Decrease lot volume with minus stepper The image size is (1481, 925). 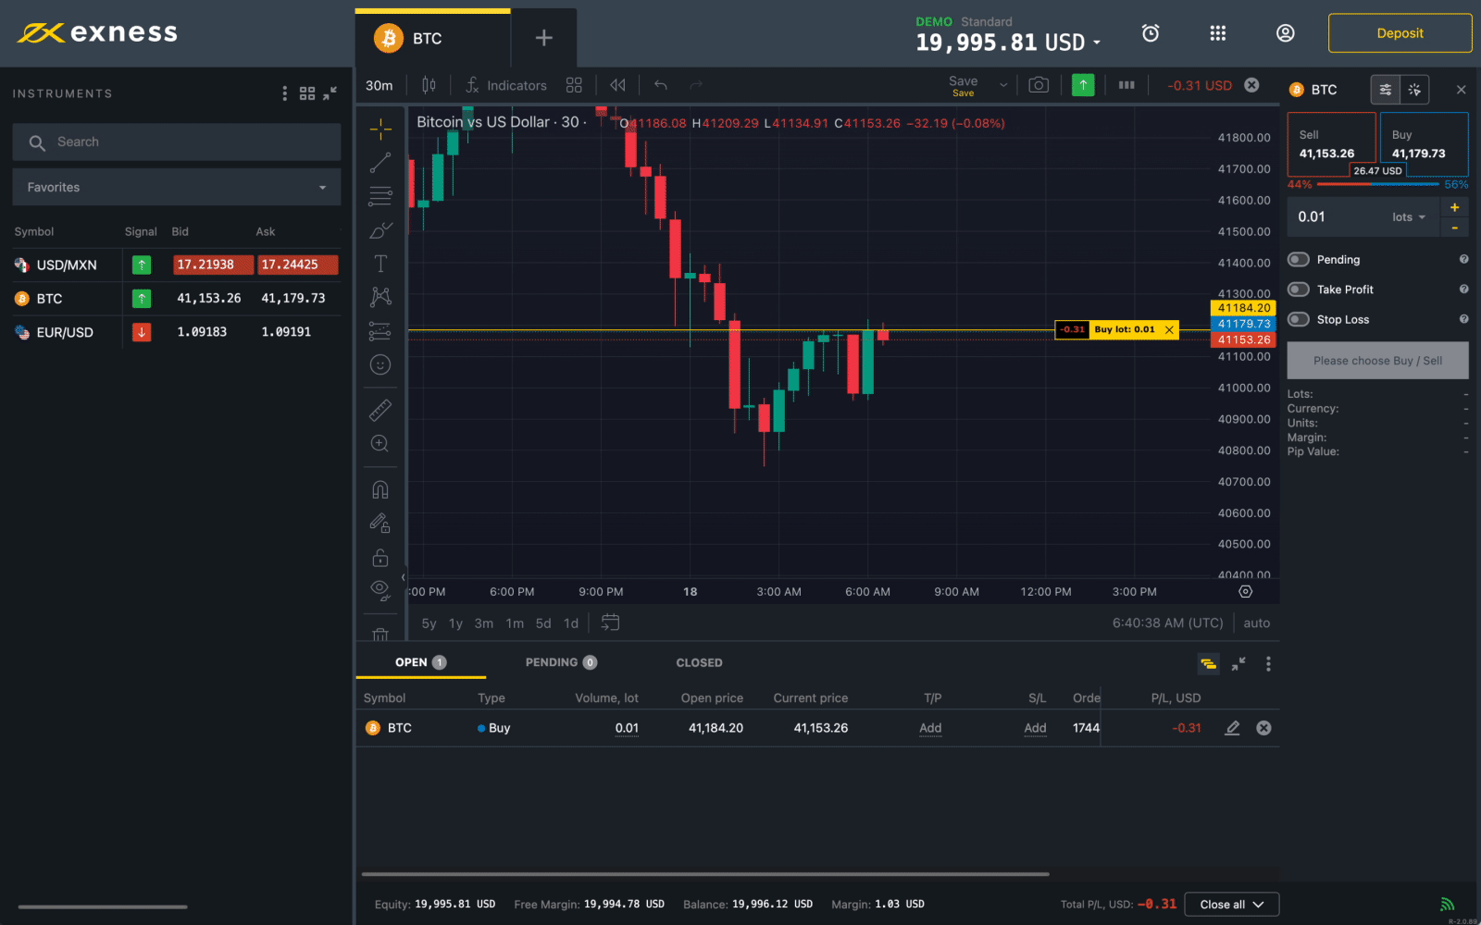tap(1455, 228)
